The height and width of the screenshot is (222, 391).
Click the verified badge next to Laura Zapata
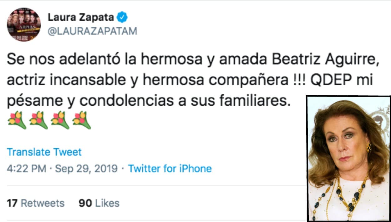pyautogui.click(x=121, y=18)
